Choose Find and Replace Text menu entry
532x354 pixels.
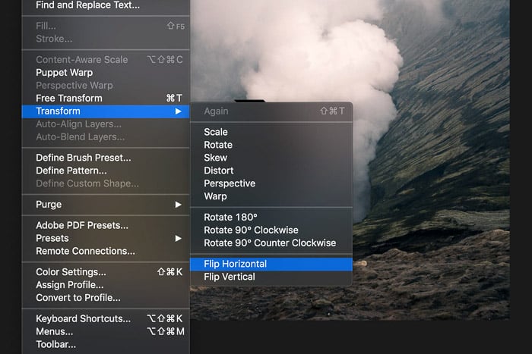(106, 5)
